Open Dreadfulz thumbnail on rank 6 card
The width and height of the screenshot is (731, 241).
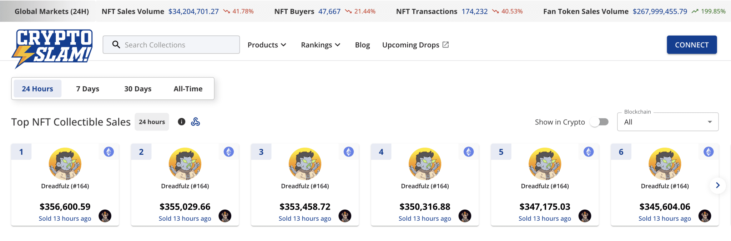[665, 164]
